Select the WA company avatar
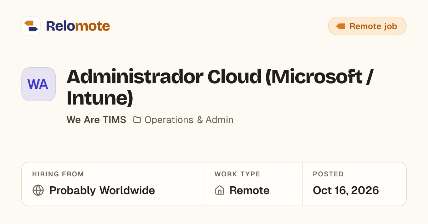This screenshot has height=224, width=428. [39, 84]
